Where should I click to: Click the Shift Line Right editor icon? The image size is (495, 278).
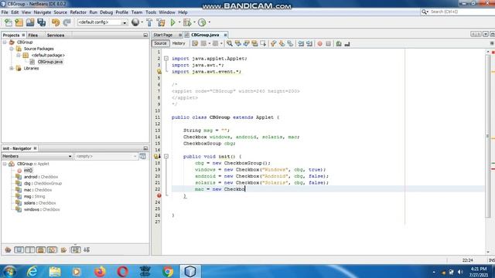pyautogui.click(x=309, y=43)
